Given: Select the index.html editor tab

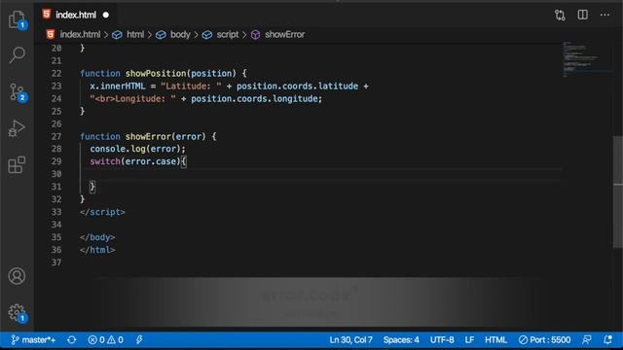Looking at the screenshot, I should 76,15.
